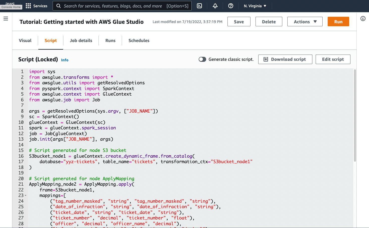Open the help menu question mark icon

[x=230, y=6]
